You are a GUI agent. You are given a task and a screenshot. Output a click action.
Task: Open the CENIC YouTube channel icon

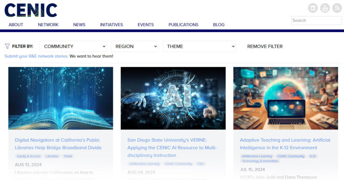(x=325, y=8)
